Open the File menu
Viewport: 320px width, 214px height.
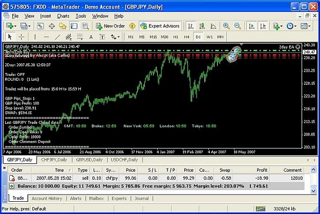point(15,16)
